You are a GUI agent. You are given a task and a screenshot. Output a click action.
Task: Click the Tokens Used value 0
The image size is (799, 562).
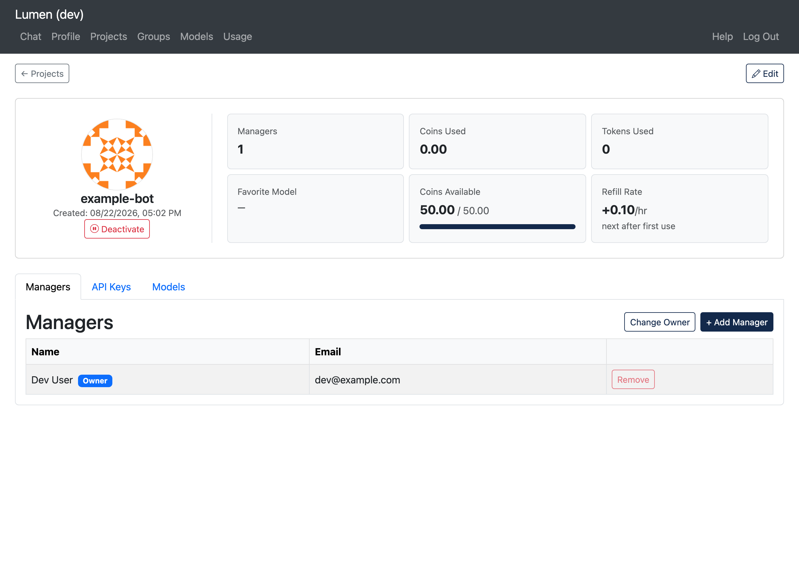[x=606, y=149]
